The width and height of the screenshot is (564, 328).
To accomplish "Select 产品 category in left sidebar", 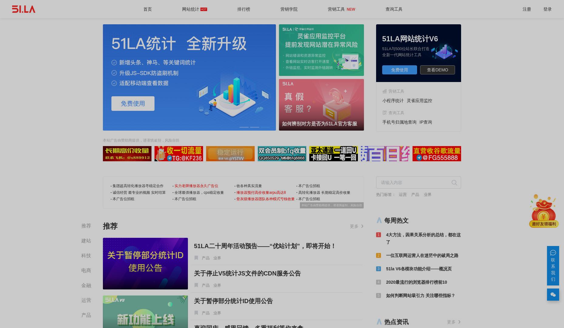I will point(86,315).
